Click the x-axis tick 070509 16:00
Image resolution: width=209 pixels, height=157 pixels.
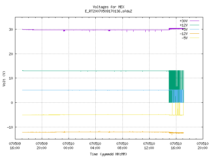[15, 146]
